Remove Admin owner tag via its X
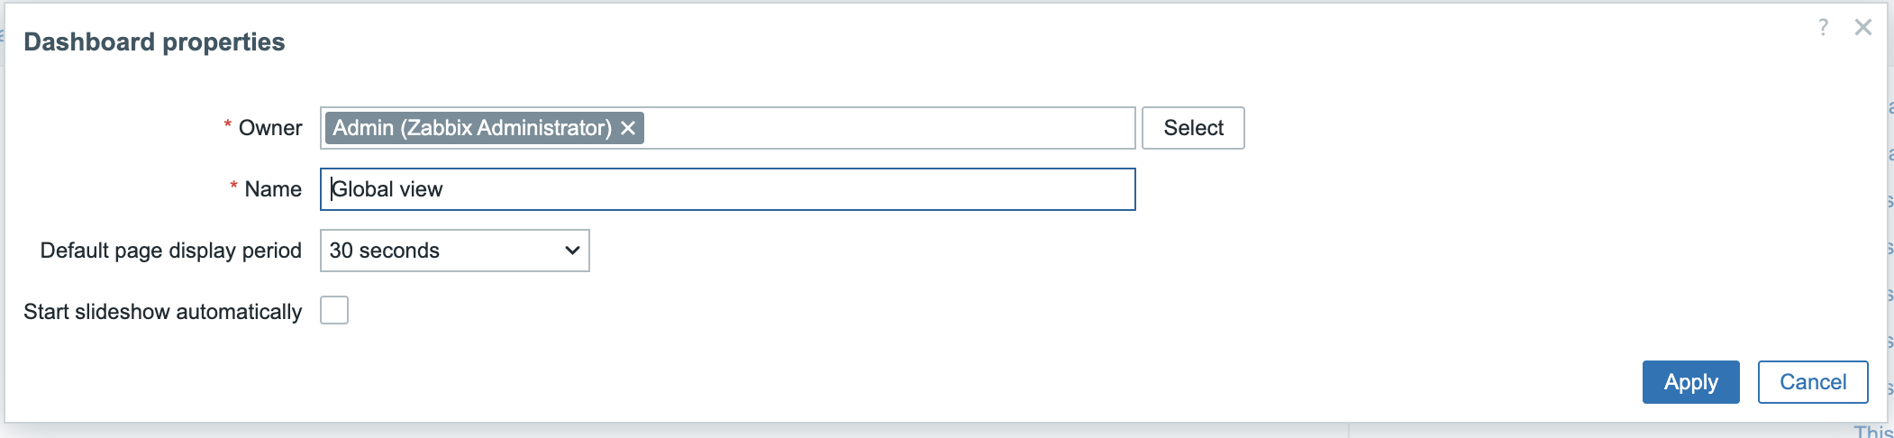 (x=628, y=128)
